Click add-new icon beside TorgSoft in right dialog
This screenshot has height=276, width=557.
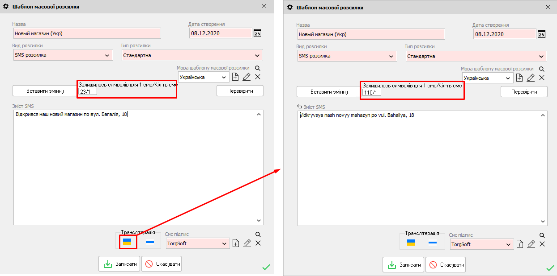pyautogui.click(x=520, y=244)
